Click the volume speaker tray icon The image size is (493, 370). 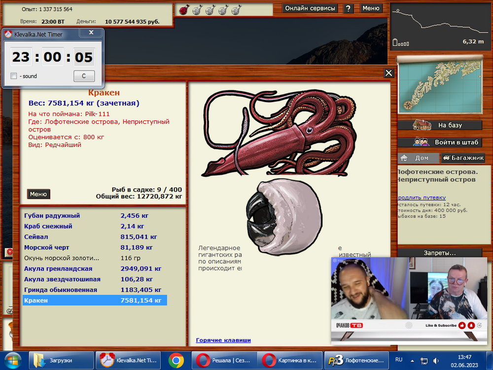(x=436, y=361)
